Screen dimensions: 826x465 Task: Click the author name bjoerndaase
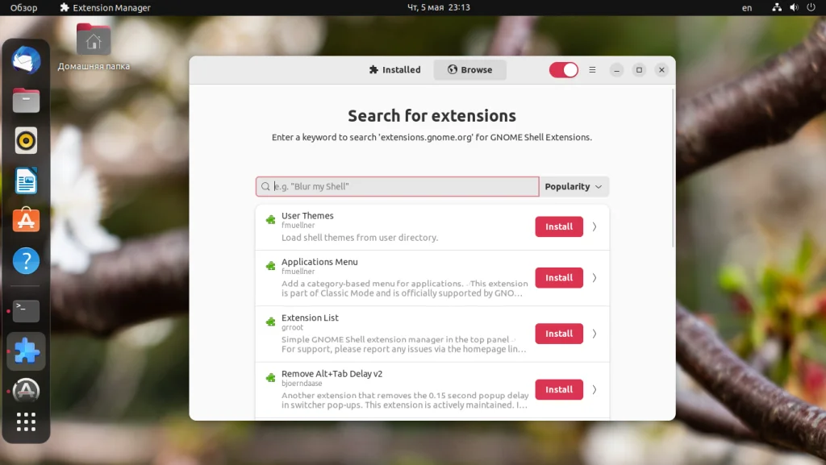pos(302,384)
